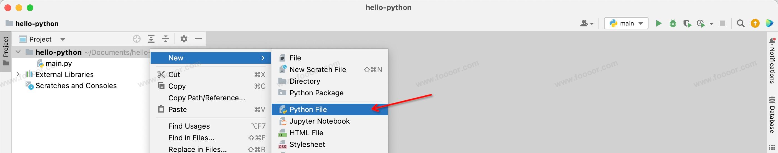Select main.py in the project tree
778x153 pixels.
tap(58, 63)
